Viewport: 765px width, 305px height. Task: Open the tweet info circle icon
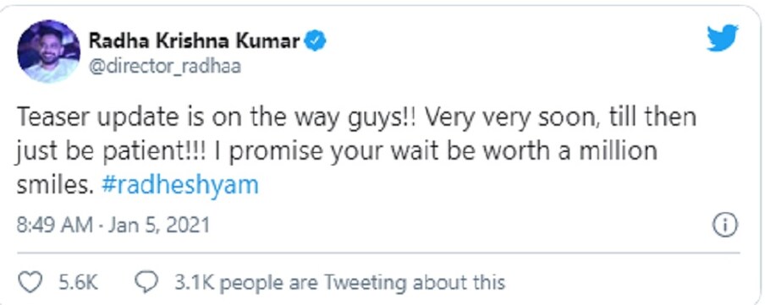725,226
